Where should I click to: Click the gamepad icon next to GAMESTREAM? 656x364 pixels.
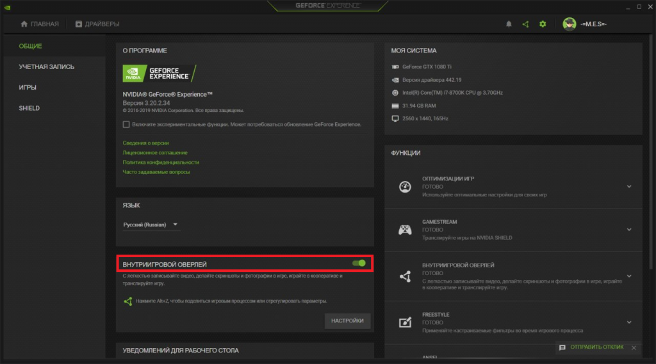click(x=405, y=230)
